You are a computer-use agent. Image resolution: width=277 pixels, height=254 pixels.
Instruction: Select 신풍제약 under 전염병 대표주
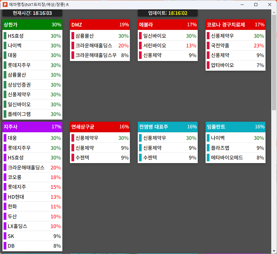click(x=168, y=148)
